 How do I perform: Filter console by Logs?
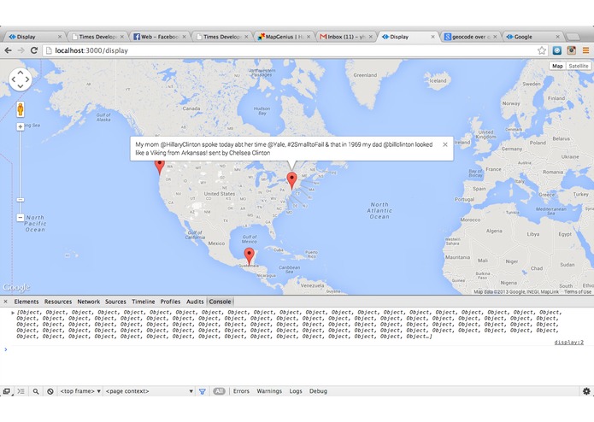pos(296,391)
